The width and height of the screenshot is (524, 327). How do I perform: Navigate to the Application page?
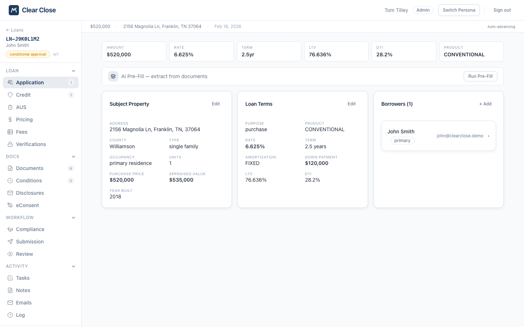(30, 82)
